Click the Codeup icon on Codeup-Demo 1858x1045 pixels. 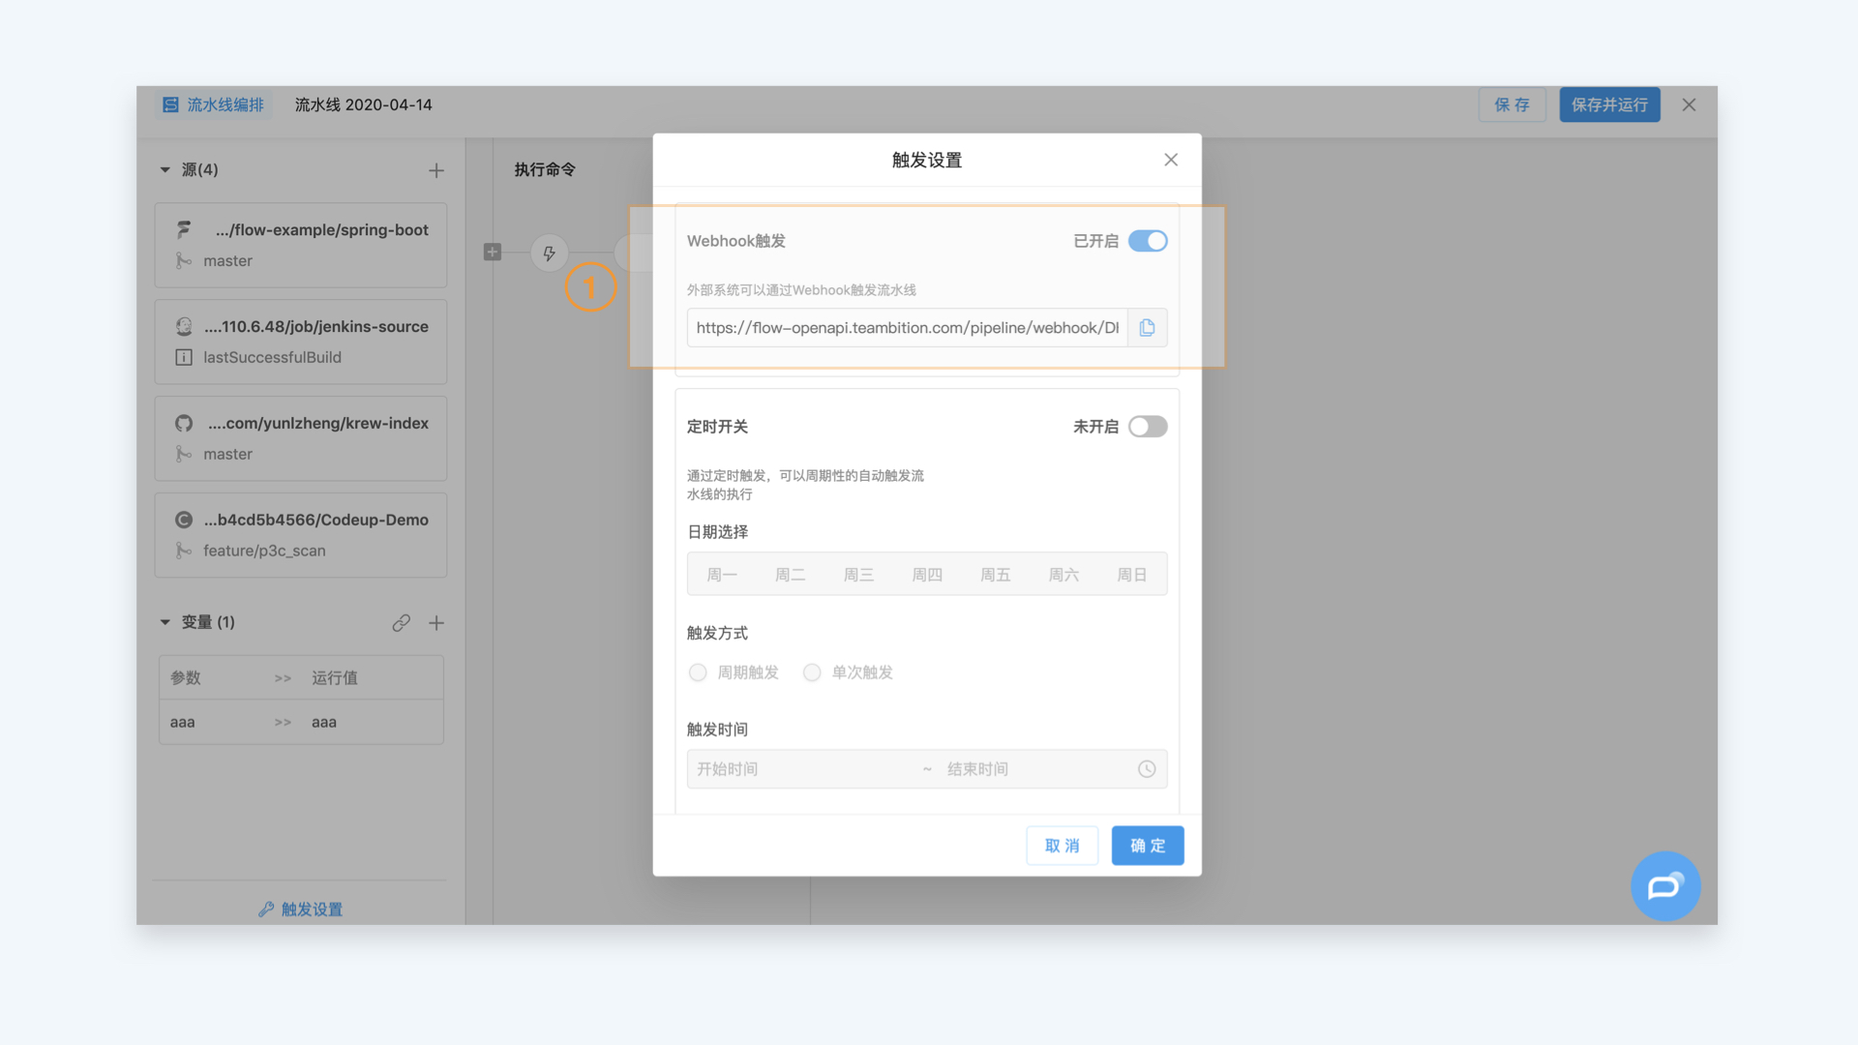tap(184, 521)
